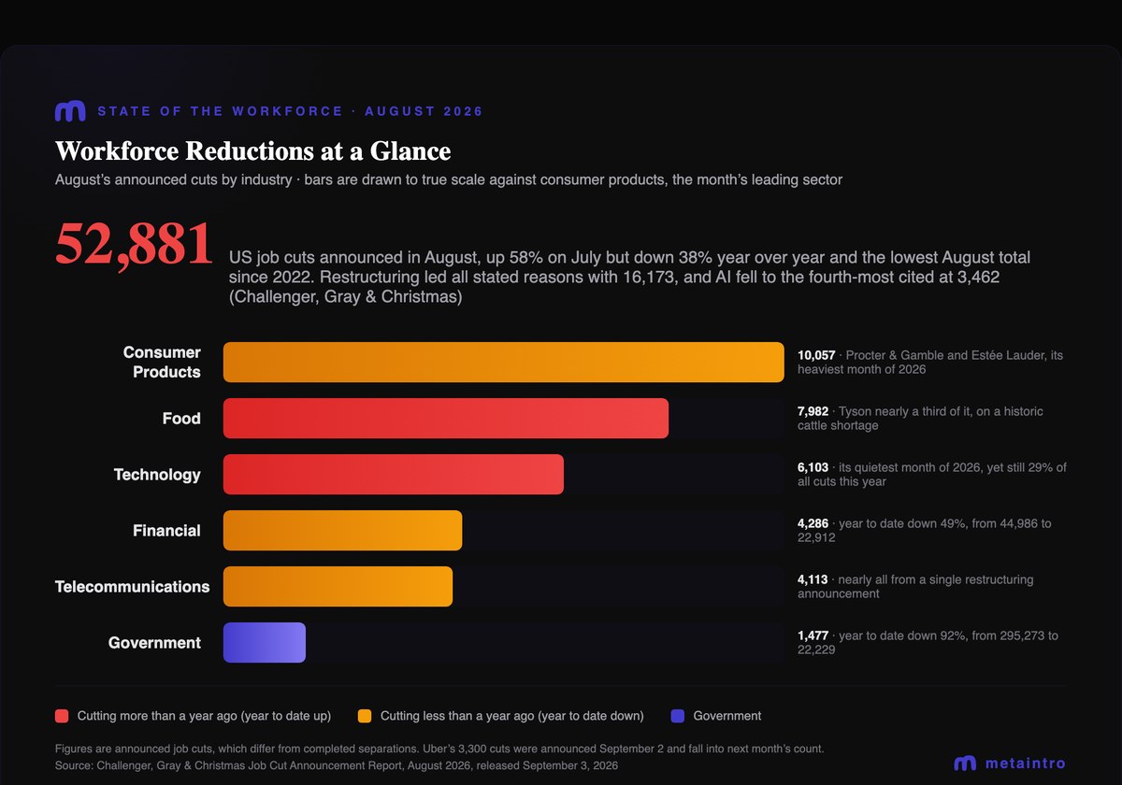Click the Telecommunications axis label
1122x785 pixels.
tap(133, 587)
